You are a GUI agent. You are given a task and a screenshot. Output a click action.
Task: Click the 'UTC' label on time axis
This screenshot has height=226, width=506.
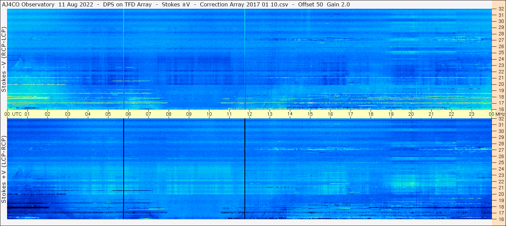17,114
